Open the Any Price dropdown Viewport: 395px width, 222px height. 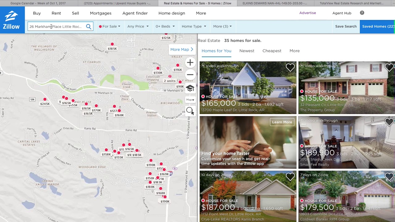coord(138,27)
